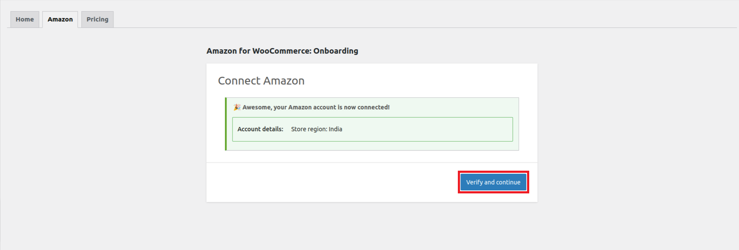This screenshot has width=739, height=250.
Task: Select the Store region: India text
Action: coord(316,129)
